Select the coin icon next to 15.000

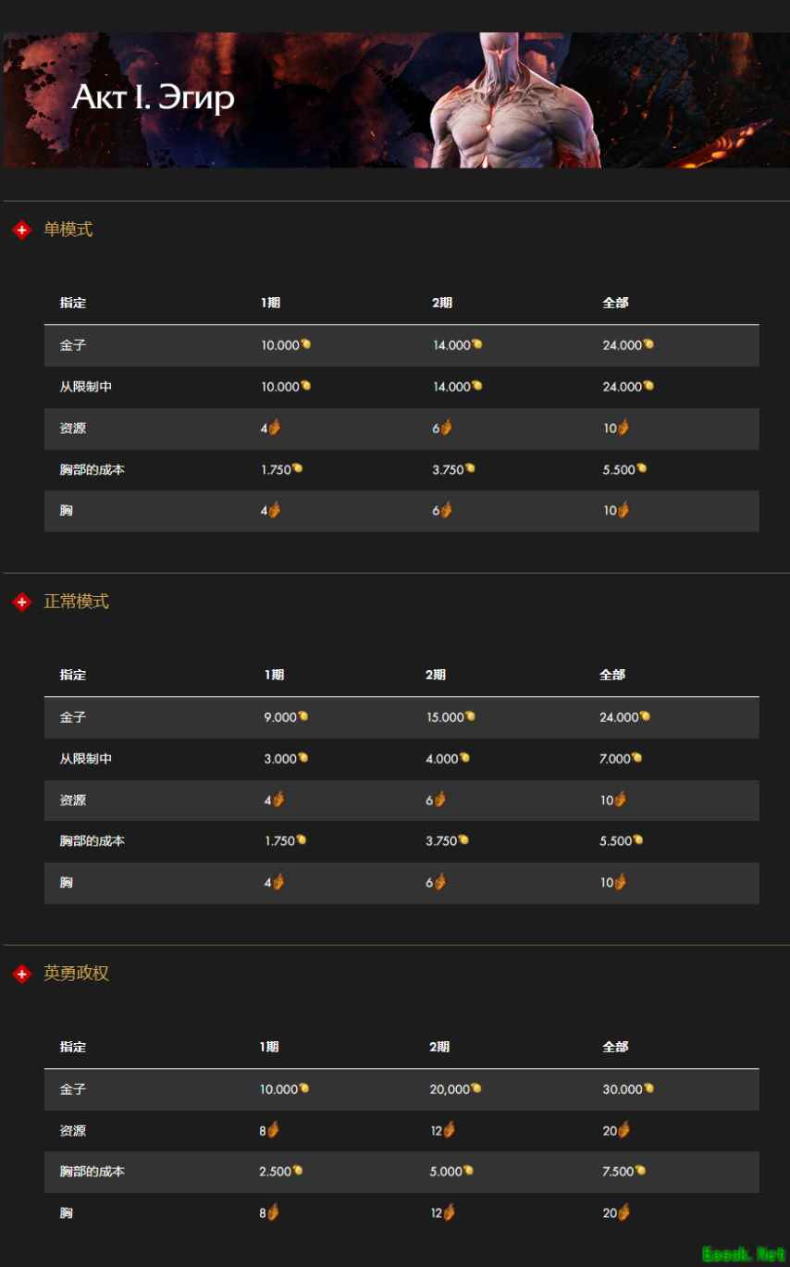pos(470,716)
